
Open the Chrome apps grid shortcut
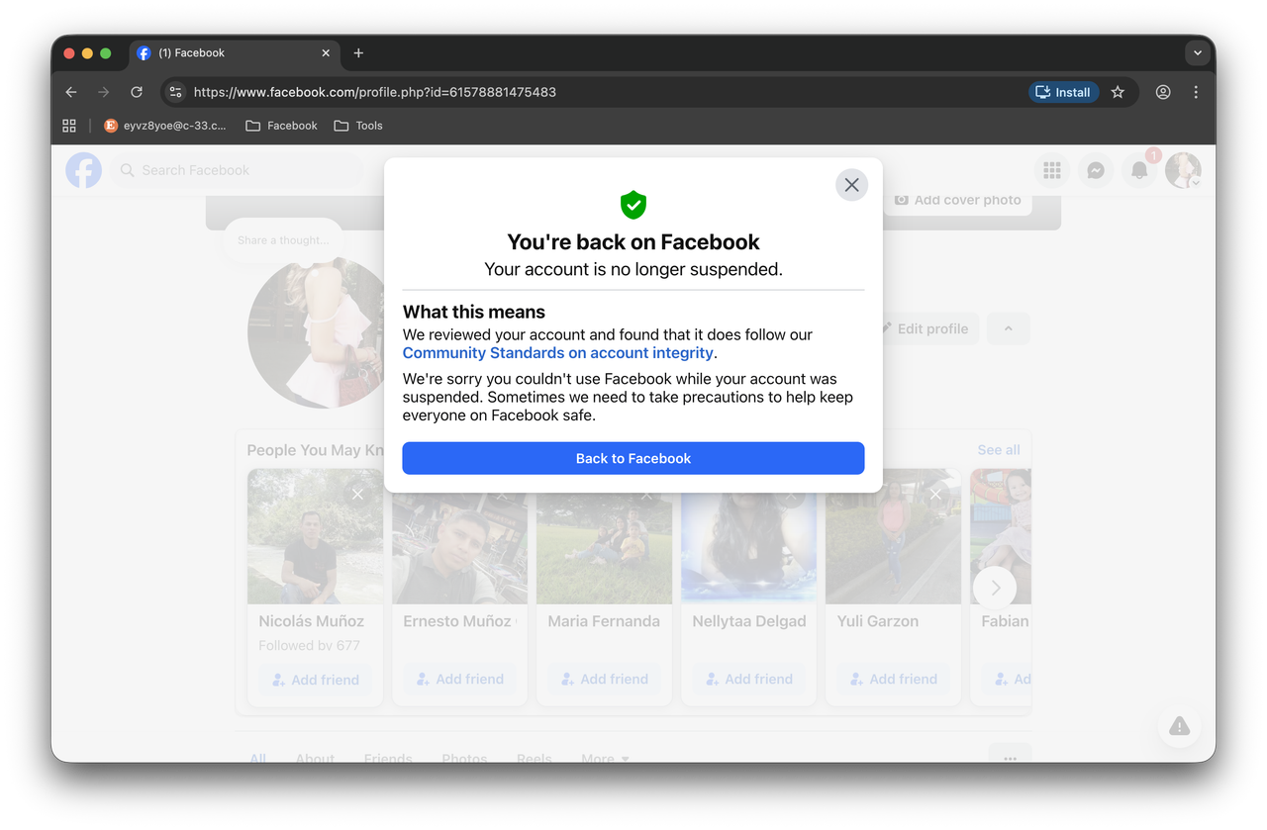(x=69, y=126)
